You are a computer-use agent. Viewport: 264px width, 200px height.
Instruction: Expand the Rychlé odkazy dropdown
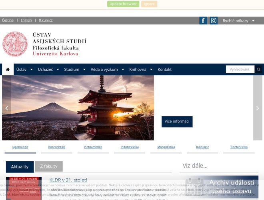coord(238,21)
